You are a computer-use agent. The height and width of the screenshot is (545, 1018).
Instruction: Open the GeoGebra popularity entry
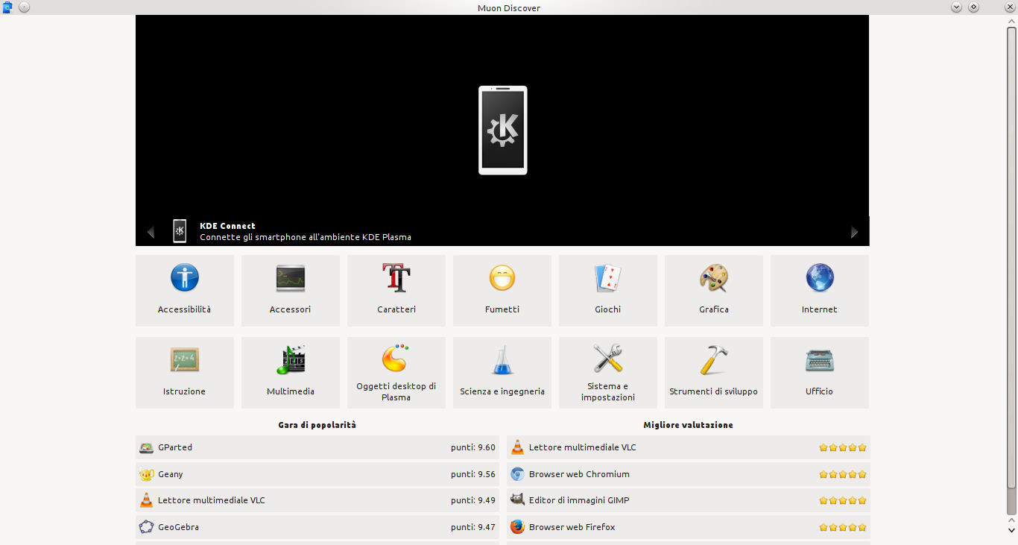click(317, 527)
